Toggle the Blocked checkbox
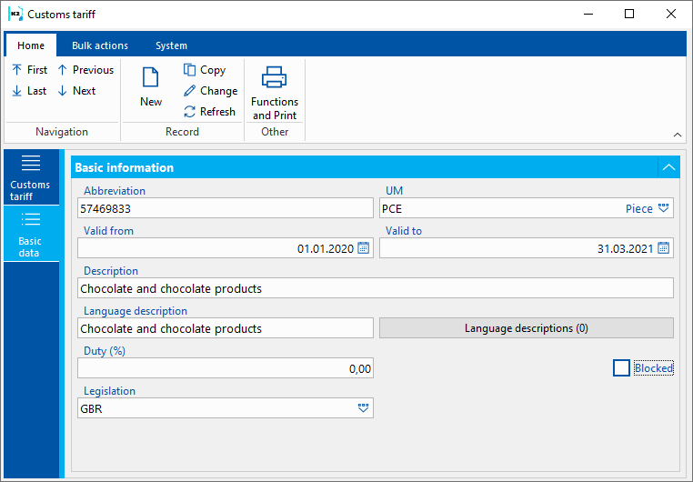 [x=622, y=368]
